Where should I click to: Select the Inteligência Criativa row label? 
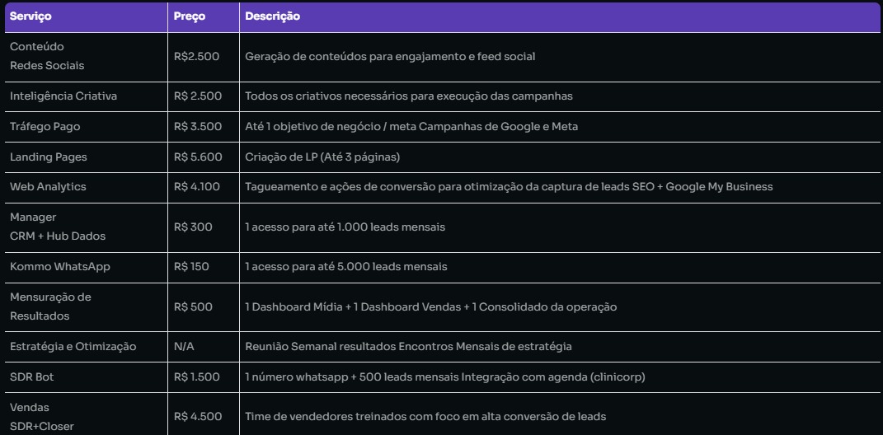click(63, 96)
